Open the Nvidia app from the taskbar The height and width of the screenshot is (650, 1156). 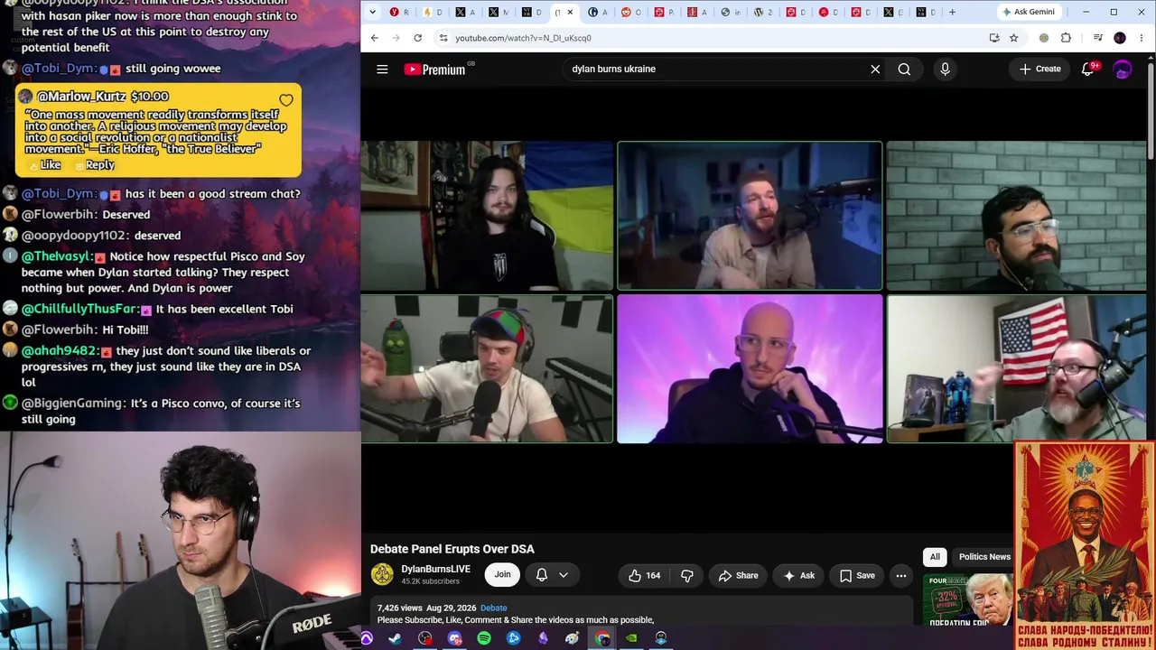(631, 638)
